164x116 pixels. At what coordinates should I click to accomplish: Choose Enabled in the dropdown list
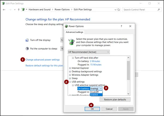96,95
